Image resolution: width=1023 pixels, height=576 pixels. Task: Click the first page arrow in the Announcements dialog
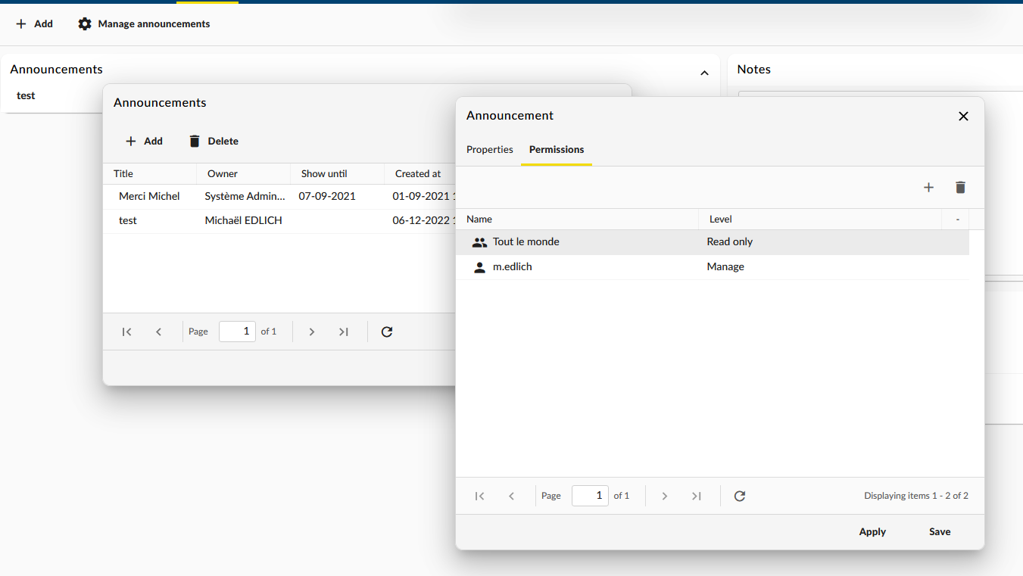(x=126, y=332)
